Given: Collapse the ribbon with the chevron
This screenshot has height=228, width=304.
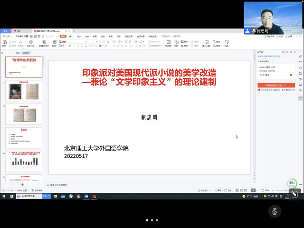Looking at the screenshot, I should (x=300, y=36).
